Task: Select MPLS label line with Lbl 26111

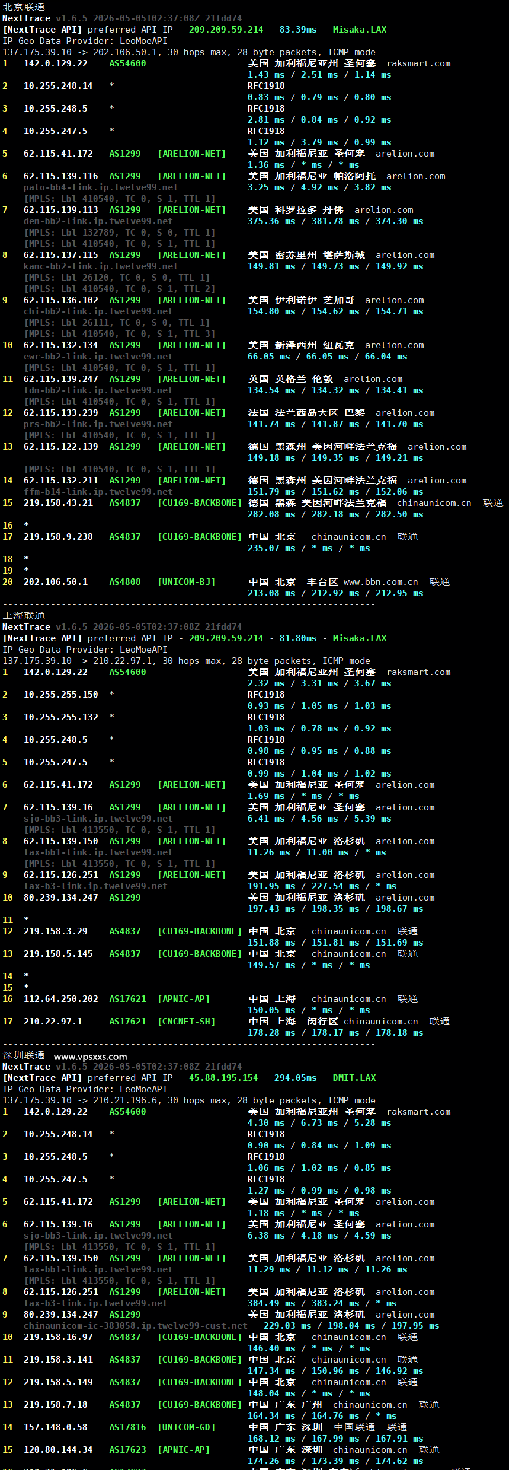Action: pos(117,323)
